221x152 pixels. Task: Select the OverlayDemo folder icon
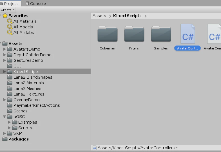pyautogui.click(x=10, y=100)
